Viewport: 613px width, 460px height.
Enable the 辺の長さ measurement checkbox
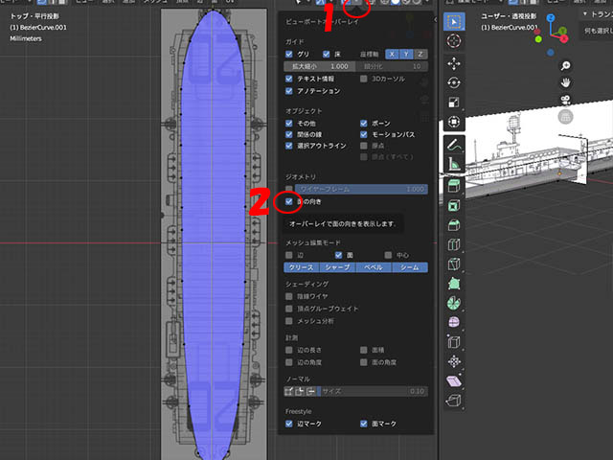(289, 350)
